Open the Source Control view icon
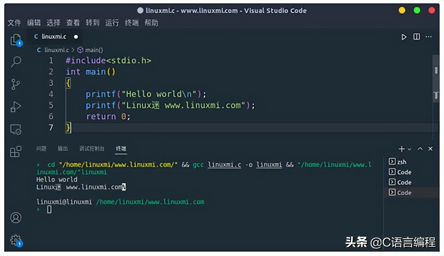Image resolution: width=444 pixels, height=256 pixels. click(x=16, y=84)
